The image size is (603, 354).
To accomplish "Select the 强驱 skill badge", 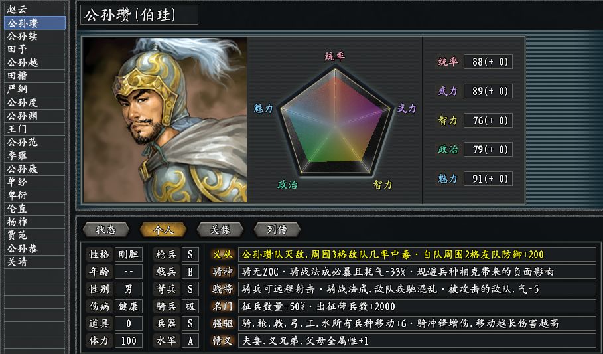I will click(x=222, y=323).
